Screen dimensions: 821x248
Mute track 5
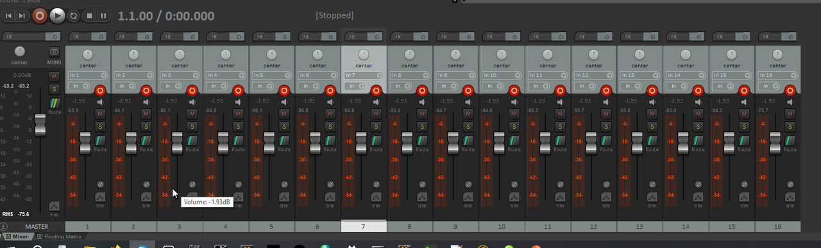click(x=284, y=114)
